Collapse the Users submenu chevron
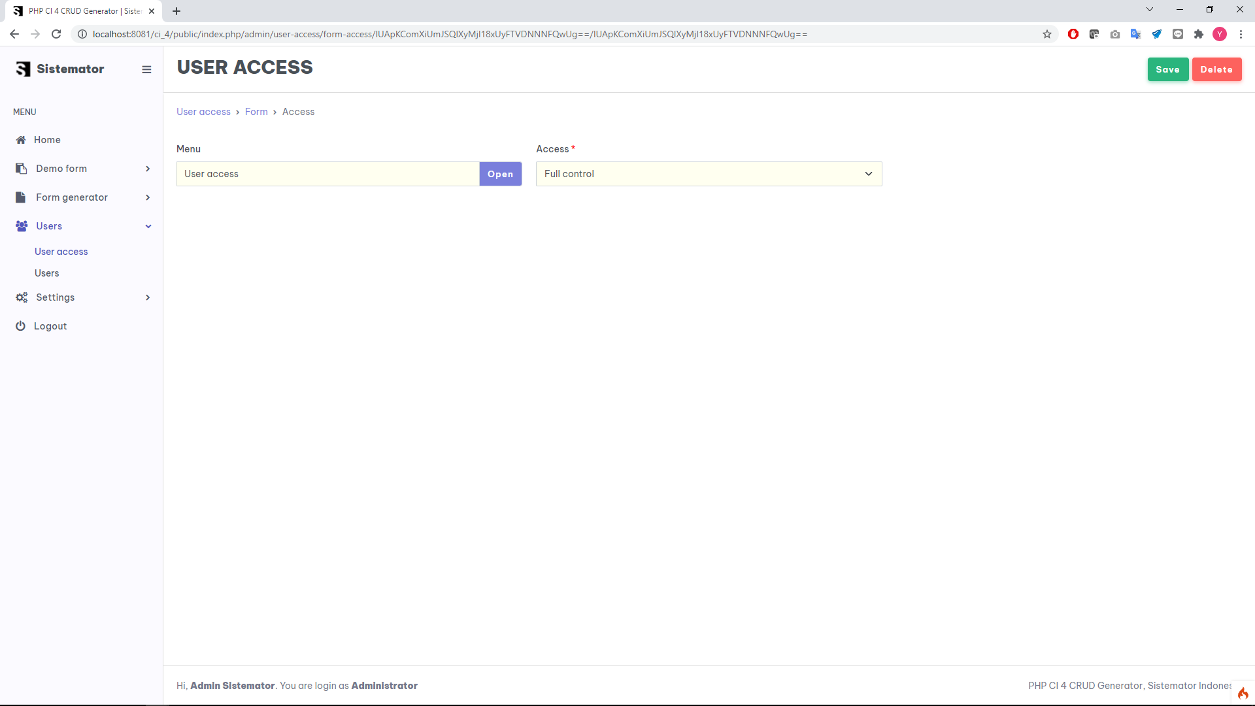Image resolution: width=1255 pixels, height=706 pixels. 148,226
